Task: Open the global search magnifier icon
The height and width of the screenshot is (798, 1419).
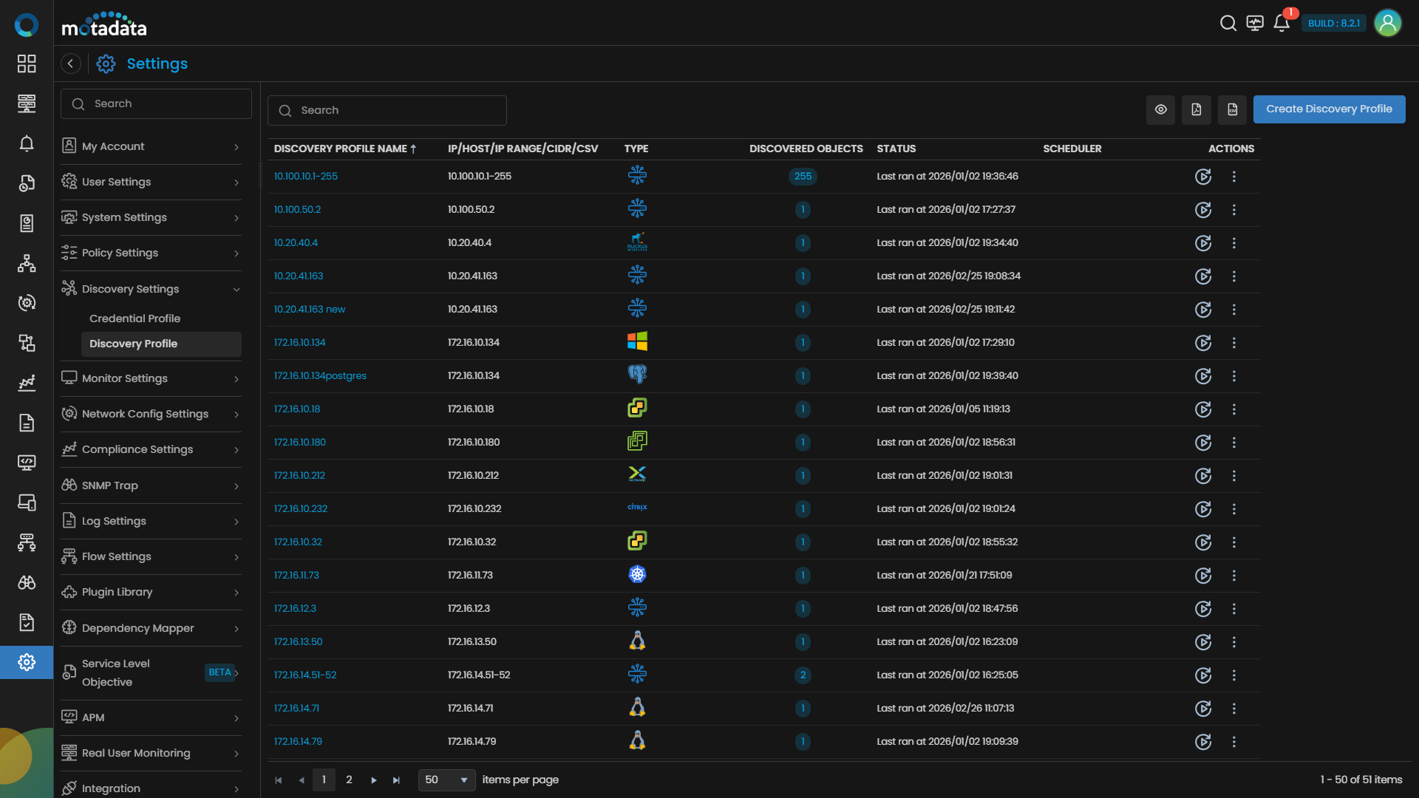Action: (x=1228, y=24)
